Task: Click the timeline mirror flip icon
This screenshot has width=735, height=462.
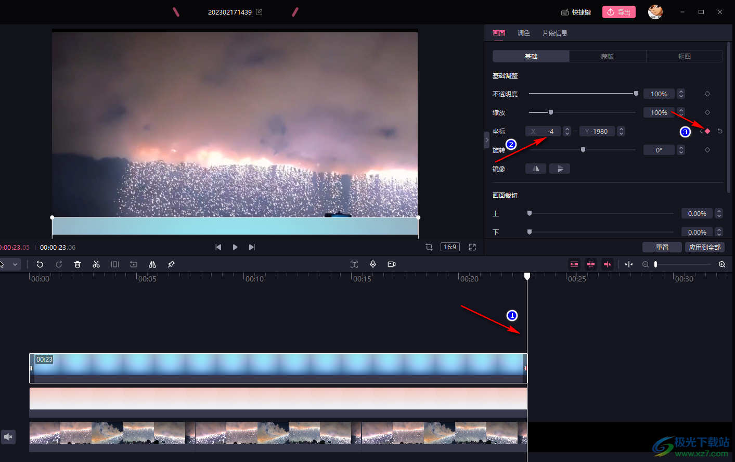Action: click(152, 264)
